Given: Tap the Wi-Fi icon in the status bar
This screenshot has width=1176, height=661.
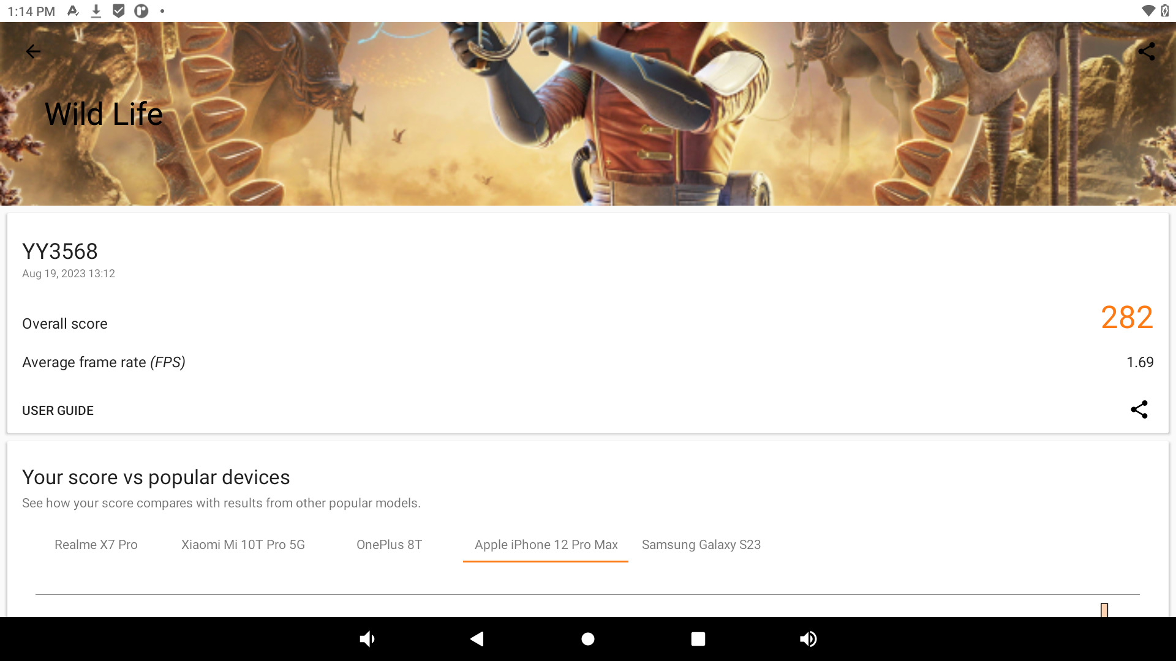Looking at the screenshot, I should coord(1148,10).
